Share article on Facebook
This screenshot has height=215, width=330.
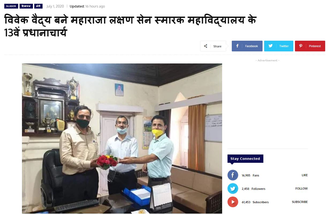(247, 46)
